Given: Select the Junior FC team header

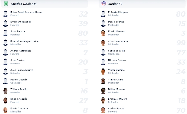Looking at the screenshot, I should (x=115, y=4).
